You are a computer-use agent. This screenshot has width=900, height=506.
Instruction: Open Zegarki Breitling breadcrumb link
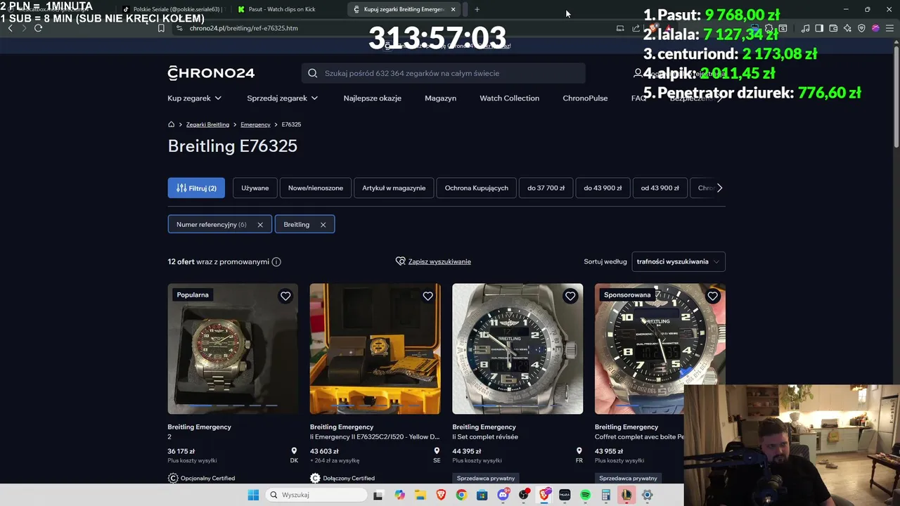coord(207,124)
